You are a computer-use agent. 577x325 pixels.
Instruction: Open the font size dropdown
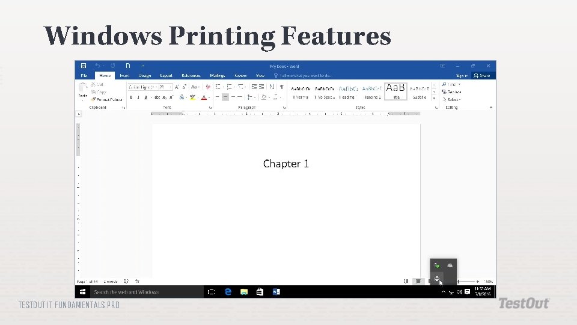click(170, 87)
